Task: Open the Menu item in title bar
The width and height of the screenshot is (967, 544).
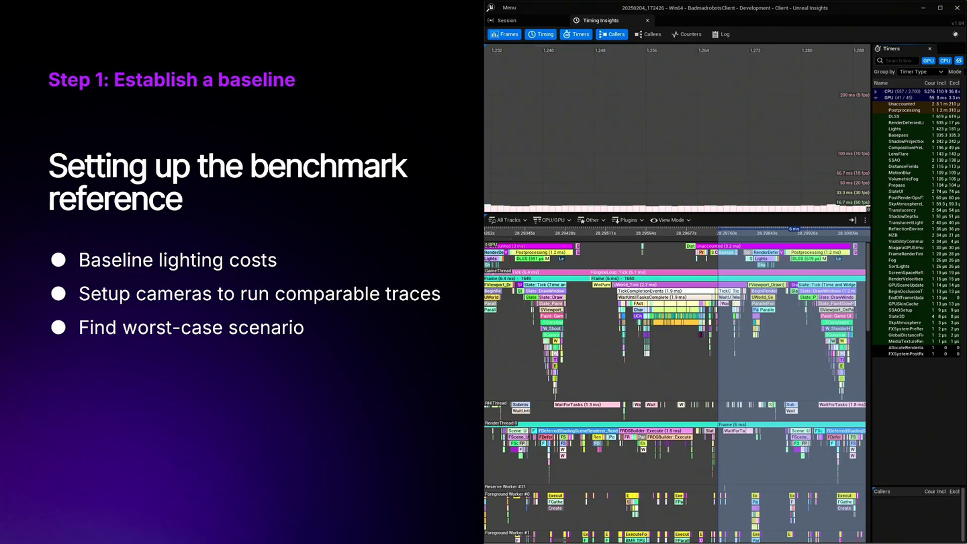Action: click(x=509, y=8)
